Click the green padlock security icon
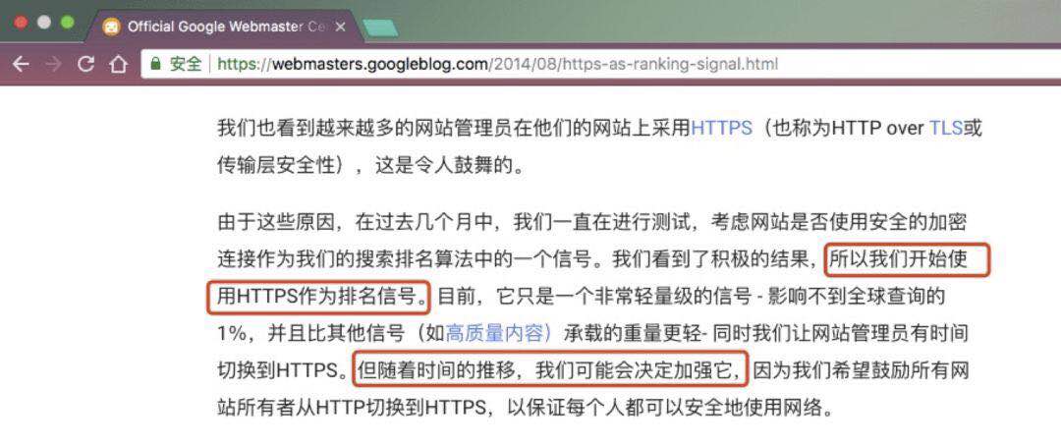 [155, 64]
